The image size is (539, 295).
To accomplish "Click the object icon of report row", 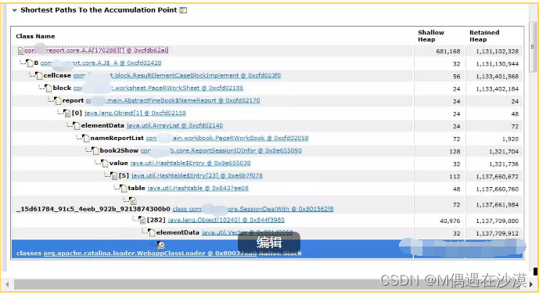I will coord(58,101).
